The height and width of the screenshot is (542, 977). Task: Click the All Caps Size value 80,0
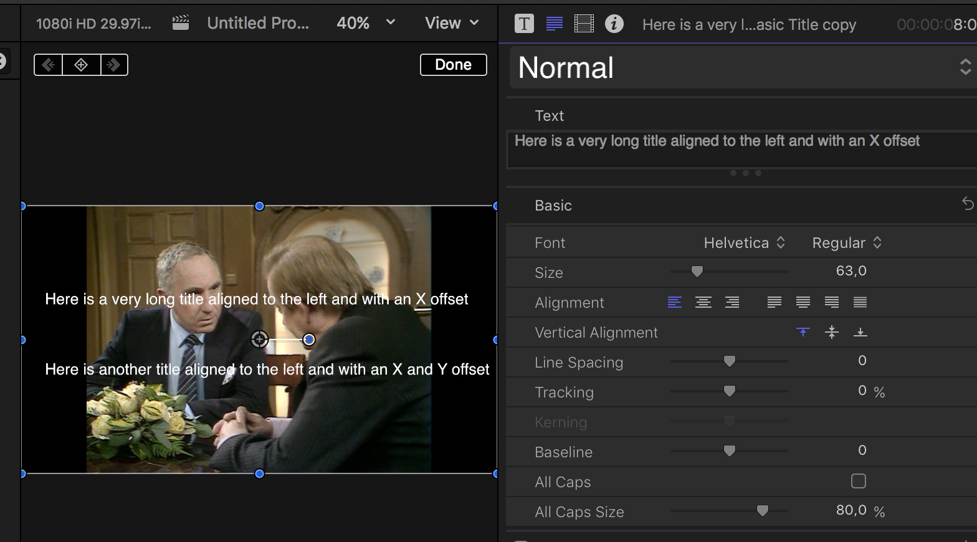[x=851, y=510]
